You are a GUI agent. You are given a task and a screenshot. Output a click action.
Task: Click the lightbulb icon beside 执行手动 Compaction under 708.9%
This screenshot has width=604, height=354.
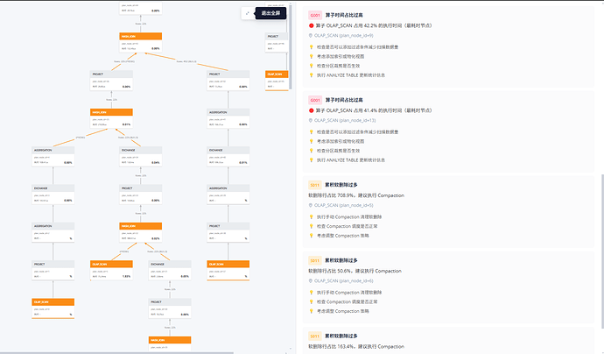[312, 216]
